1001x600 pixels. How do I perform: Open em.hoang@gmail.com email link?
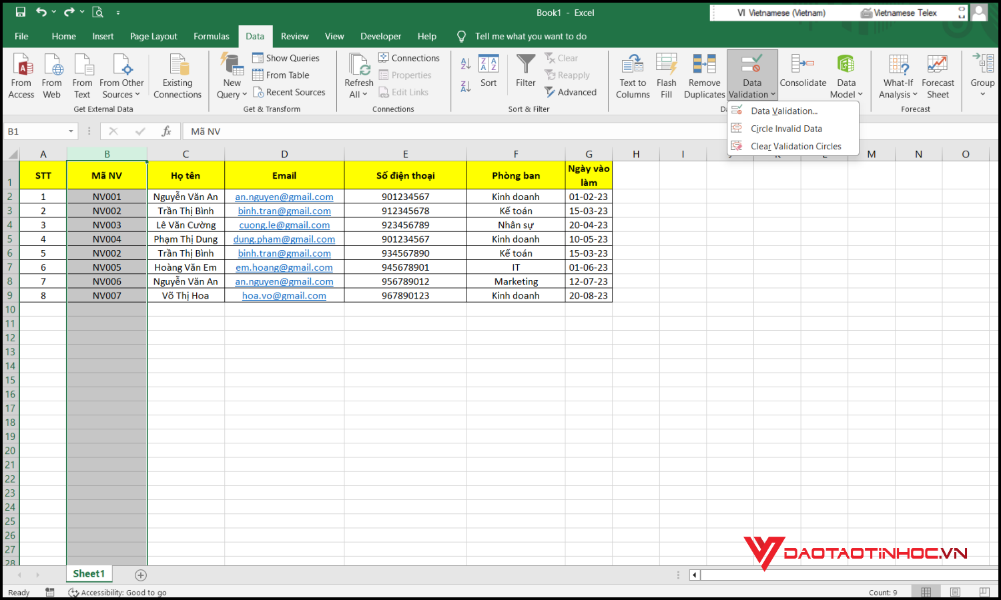coord(284,267)
